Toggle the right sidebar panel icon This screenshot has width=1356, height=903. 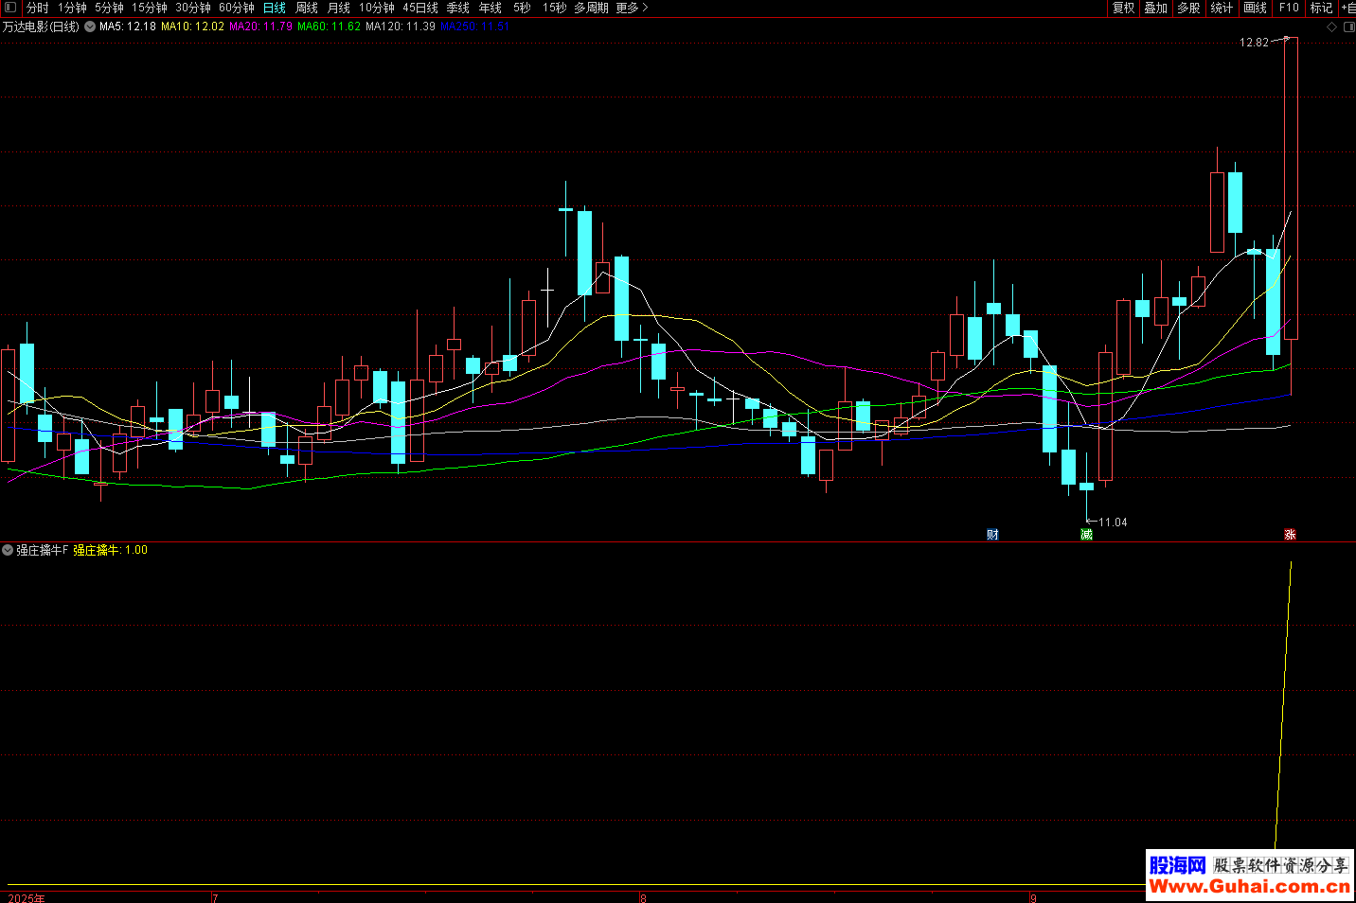1348,27
